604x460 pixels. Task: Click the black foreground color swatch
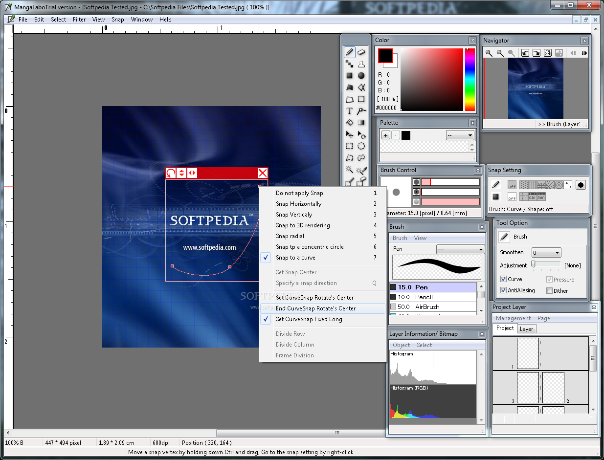click(x=385, y=56)
